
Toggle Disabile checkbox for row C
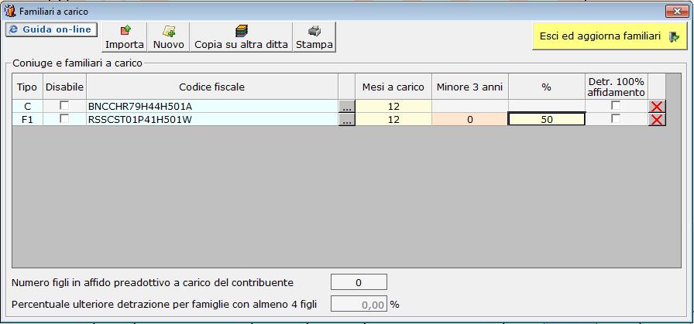(64, 106)
